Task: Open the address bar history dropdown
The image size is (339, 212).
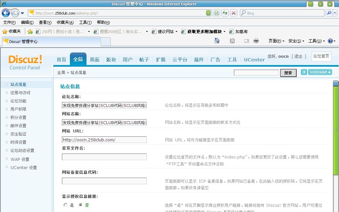Action: click(208, 13)
